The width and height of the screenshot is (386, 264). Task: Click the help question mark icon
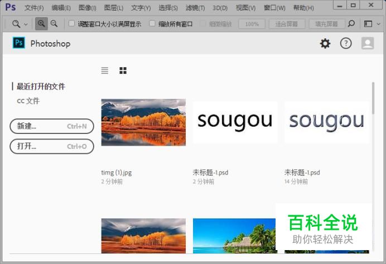(346, 43)
